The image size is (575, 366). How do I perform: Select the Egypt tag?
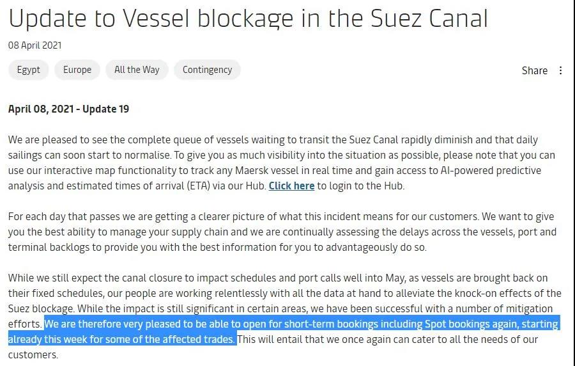pos(29,70)
